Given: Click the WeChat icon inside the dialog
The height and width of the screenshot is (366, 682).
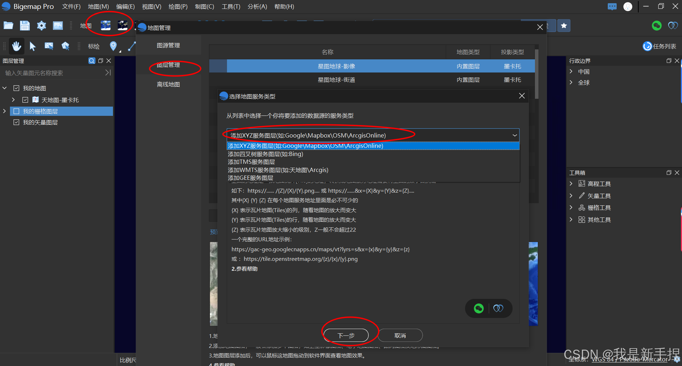Looking at the screenshot, I should 479,308.
